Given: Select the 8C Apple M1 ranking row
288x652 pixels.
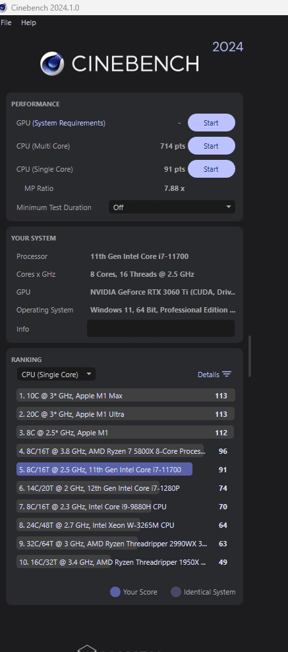Looking at the screenshot, I should coord(126,433).
